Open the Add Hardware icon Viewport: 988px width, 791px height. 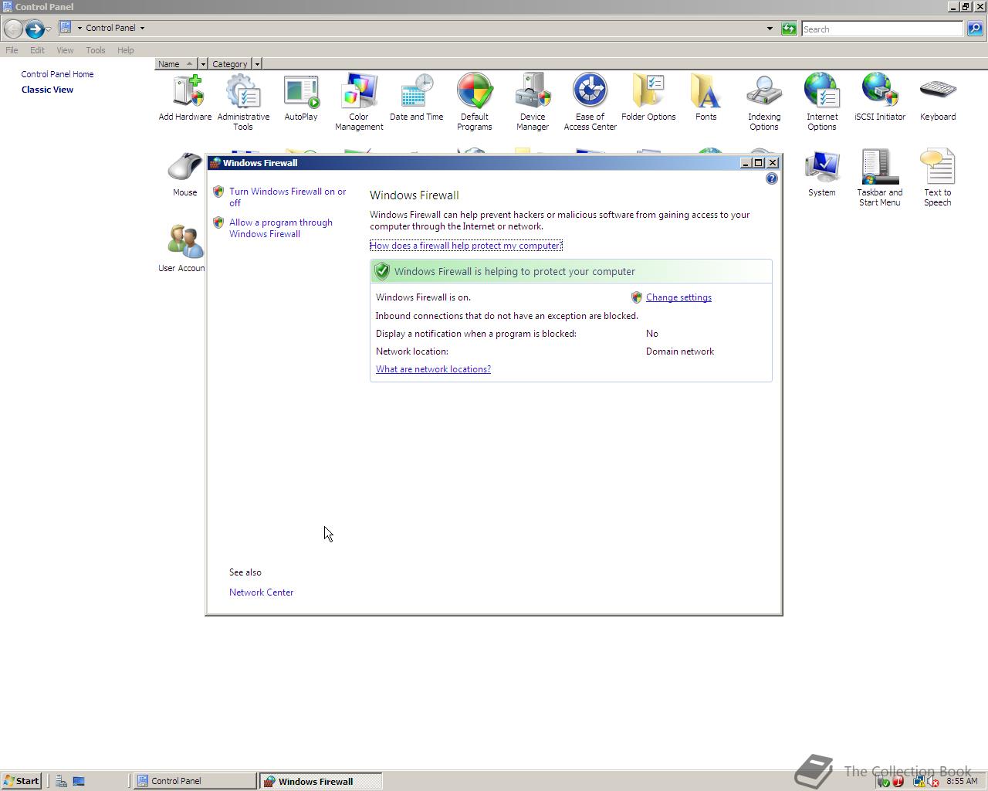point(185,98)
